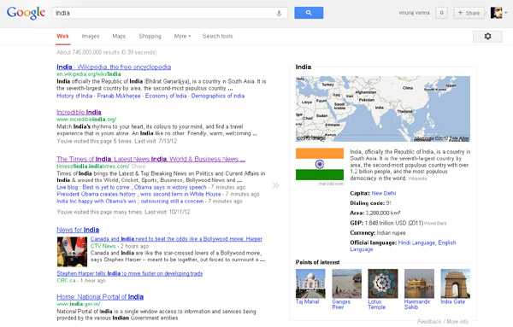
Task: Switch to the Images tab
Action: tap(91, 36)
